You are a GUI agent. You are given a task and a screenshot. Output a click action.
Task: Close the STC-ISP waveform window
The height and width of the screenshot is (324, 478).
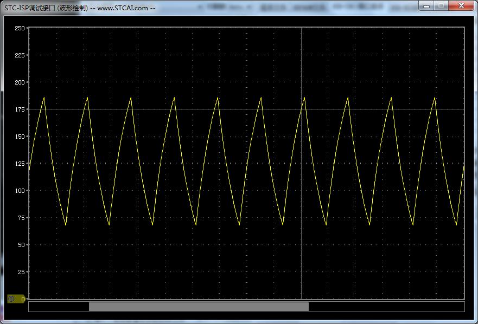tap(461, 5)
